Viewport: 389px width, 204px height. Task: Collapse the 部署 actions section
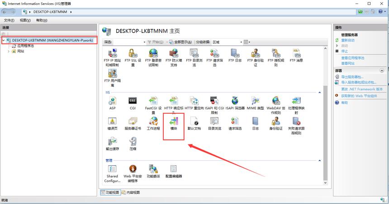click(x=382, y=70)
